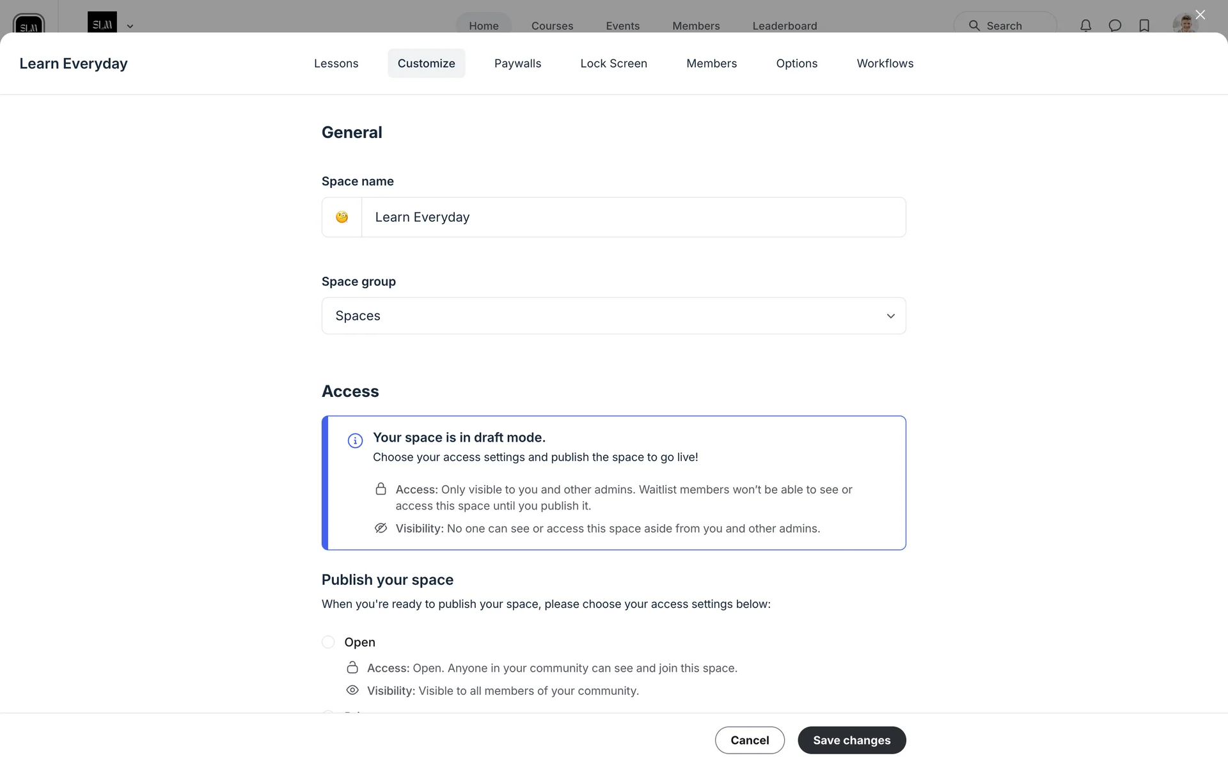
Task: Open the chat messages bubble icon
Action: tap(1115, 26)
